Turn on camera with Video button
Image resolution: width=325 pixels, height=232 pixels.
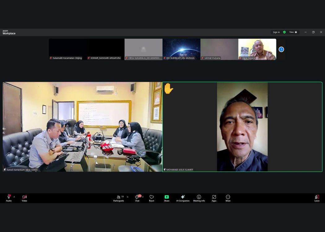coord(24,198)
